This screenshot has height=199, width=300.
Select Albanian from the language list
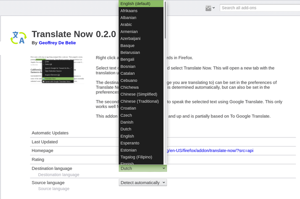coord(141,18)
